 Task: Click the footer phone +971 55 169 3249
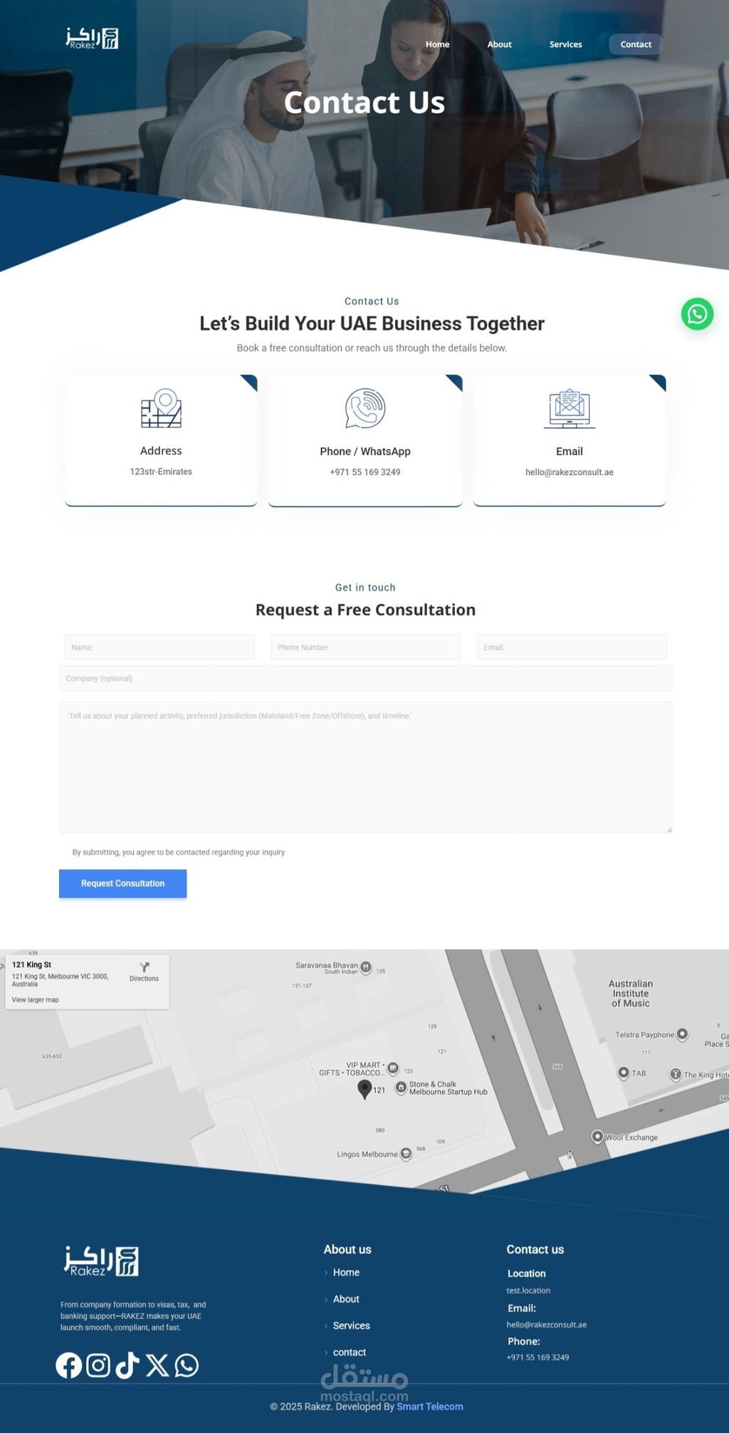click(x=537, y=1358)
